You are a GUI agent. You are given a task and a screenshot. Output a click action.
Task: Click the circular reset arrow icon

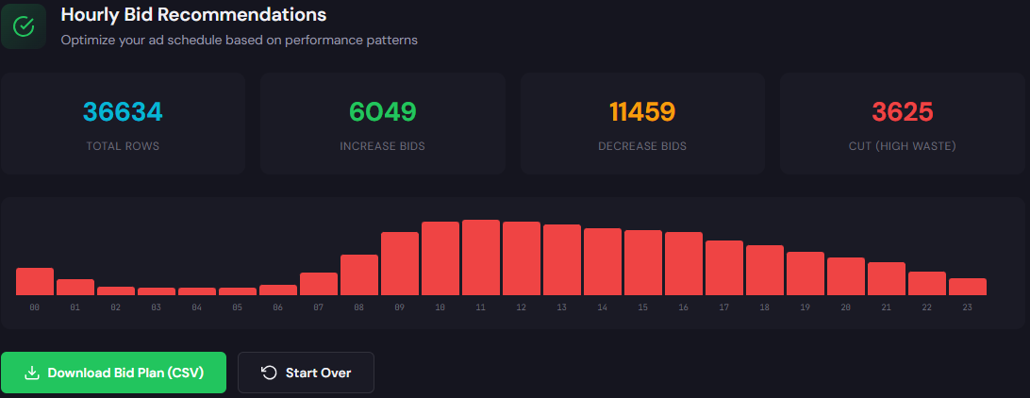(x=269, y=373)
